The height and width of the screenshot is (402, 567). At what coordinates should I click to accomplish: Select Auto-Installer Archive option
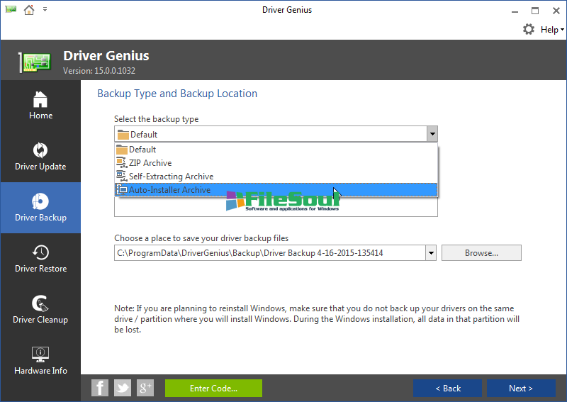pos(169,190)
